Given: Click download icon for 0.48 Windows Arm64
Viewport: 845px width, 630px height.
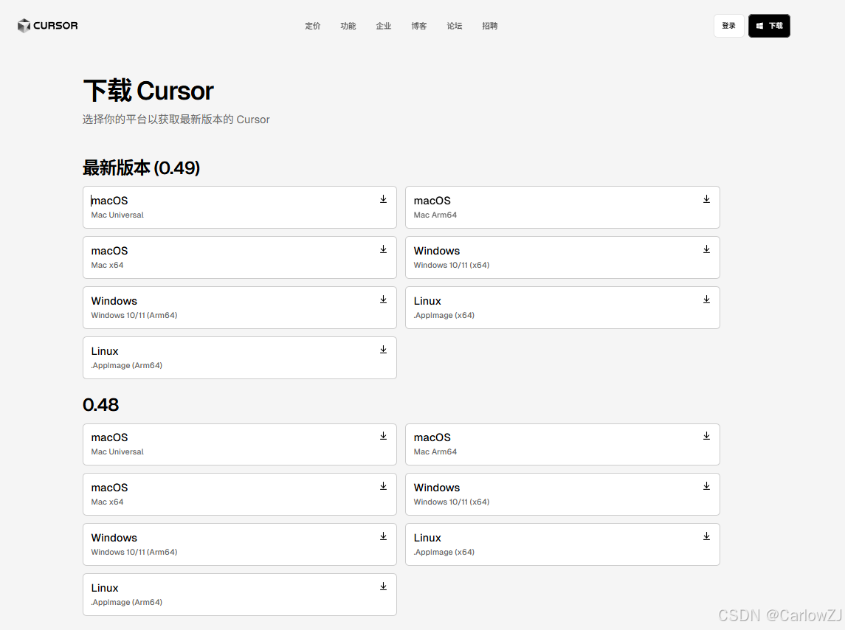Looking at the screenshot, I should pos(383,536).
